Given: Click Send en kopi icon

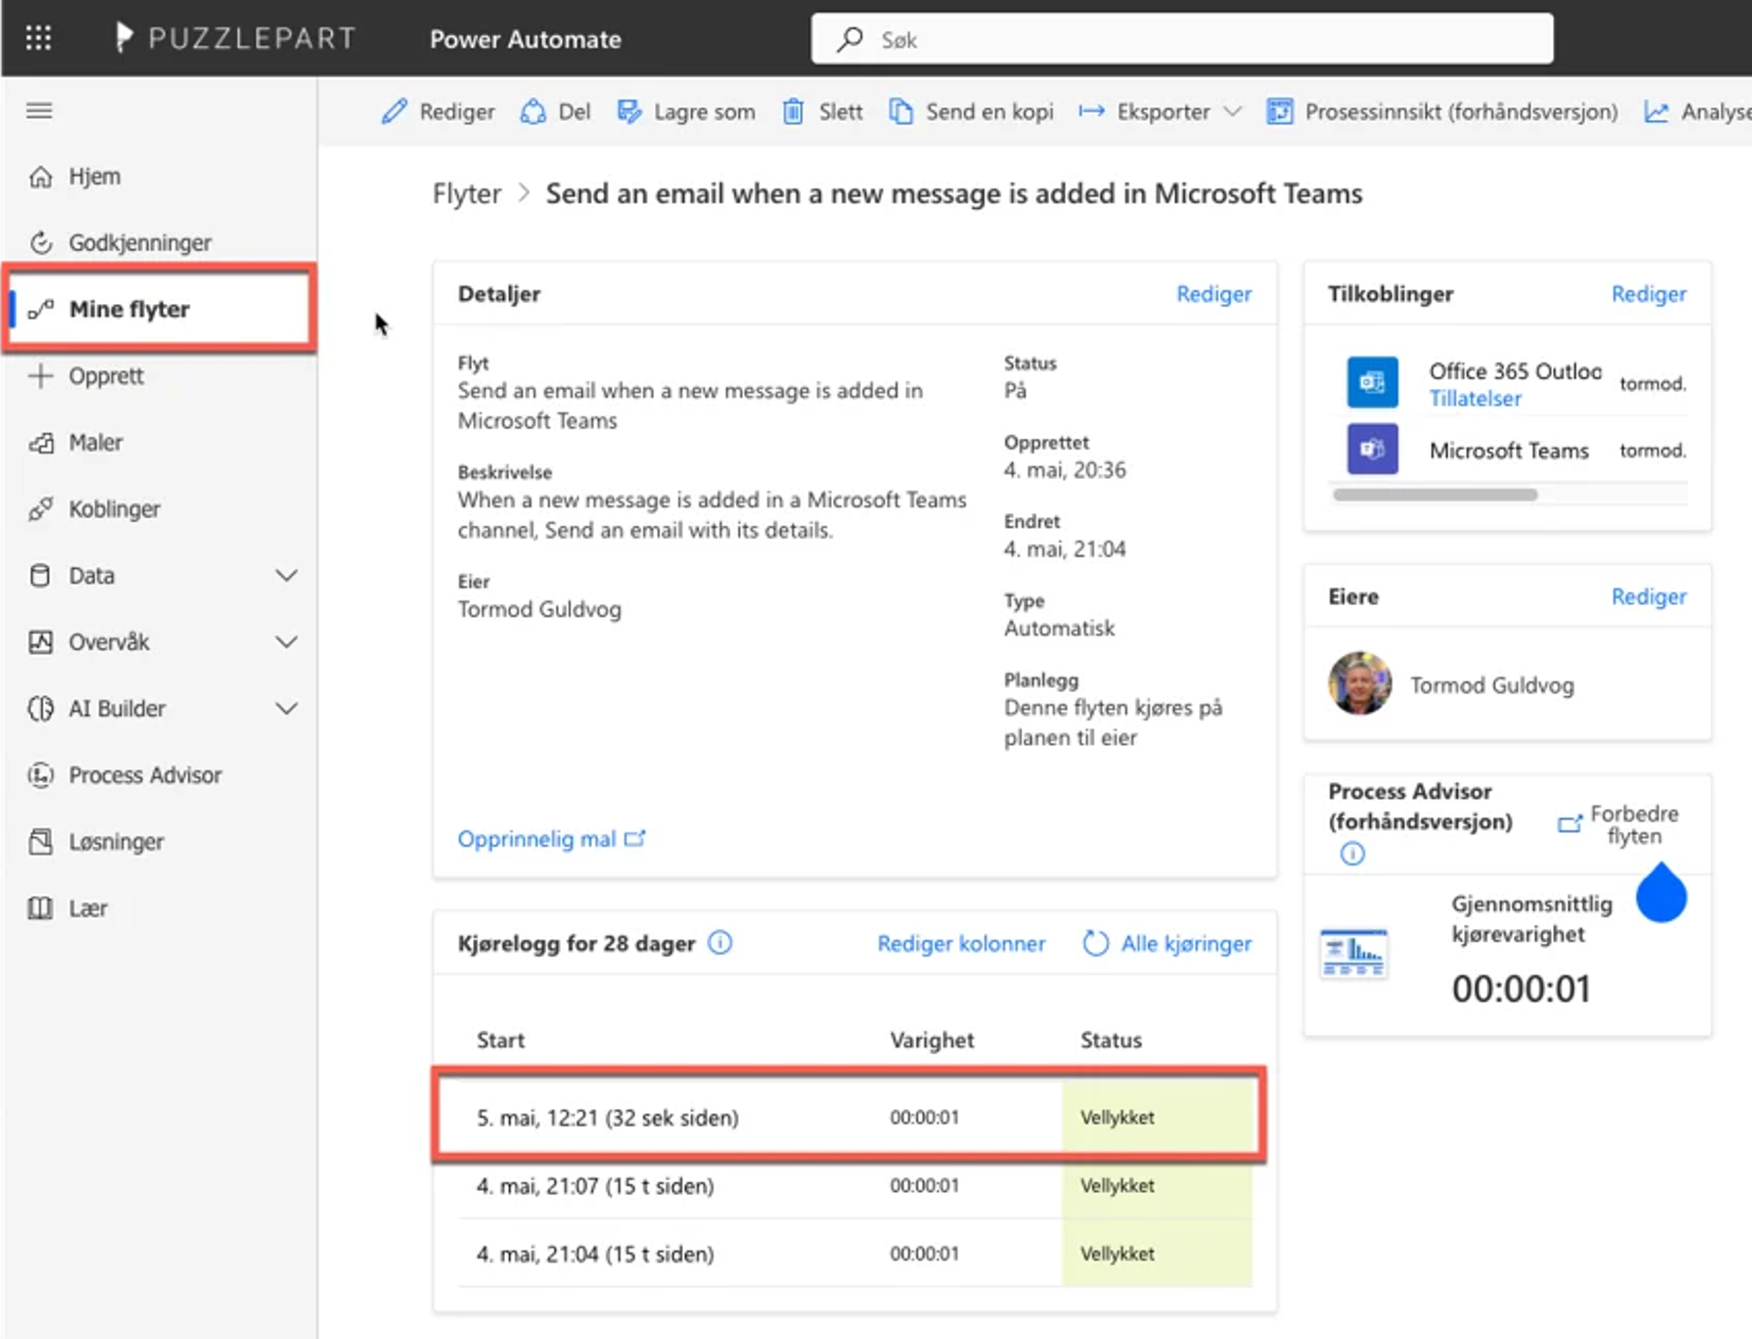Looking at the screenshot, I should 901,112.
